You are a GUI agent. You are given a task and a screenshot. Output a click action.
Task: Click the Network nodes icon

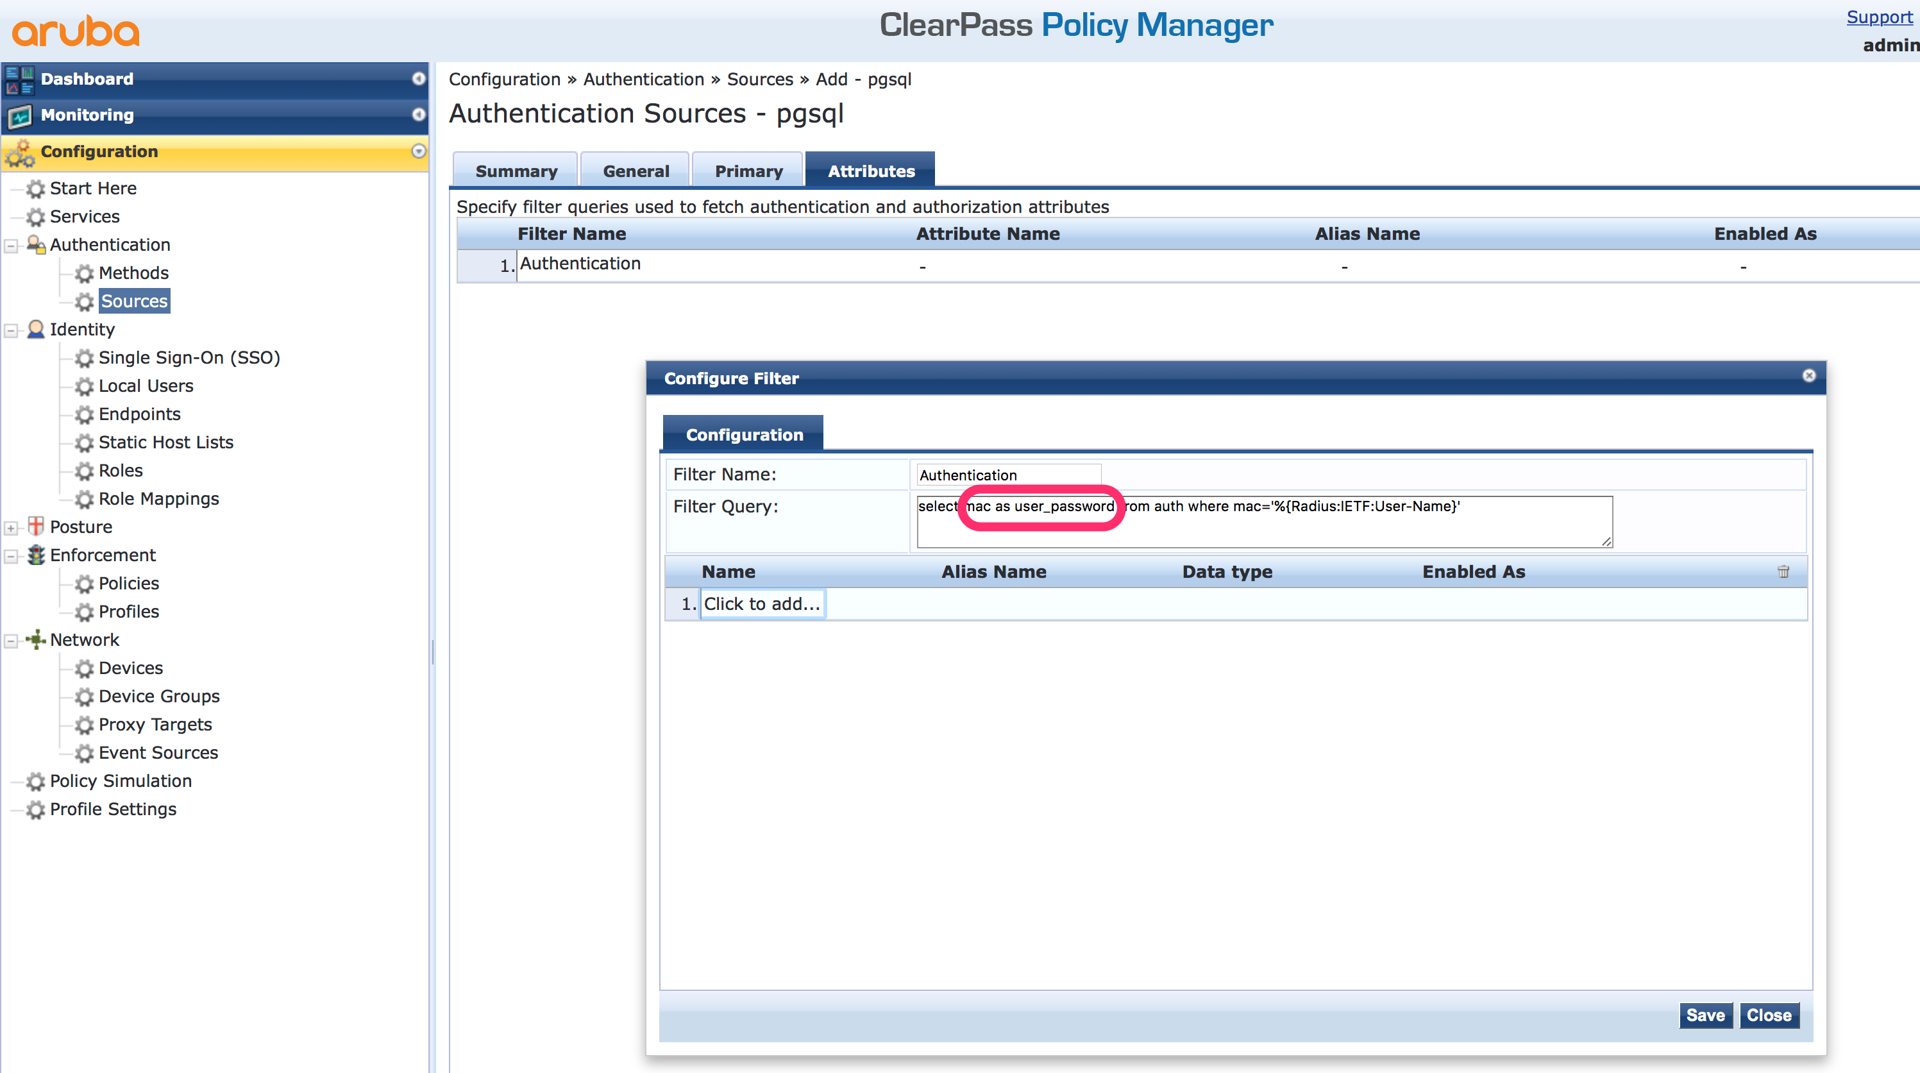pyautogui.click(x=36, y=640)
